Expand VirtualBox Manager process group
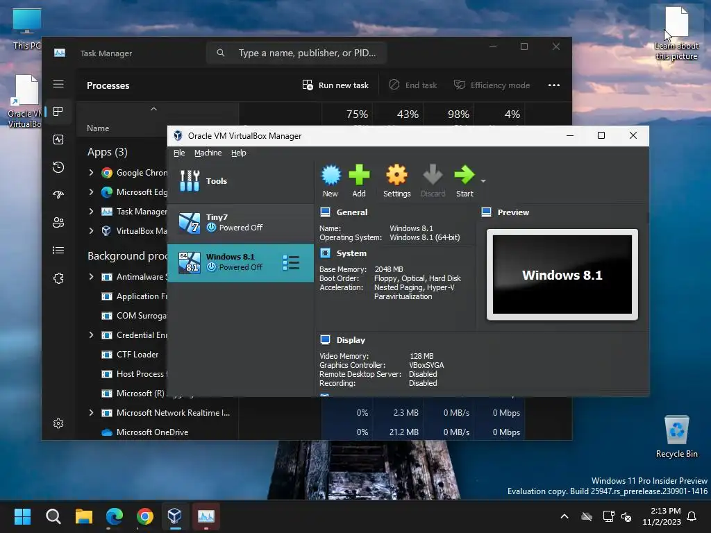 point(91,230)
